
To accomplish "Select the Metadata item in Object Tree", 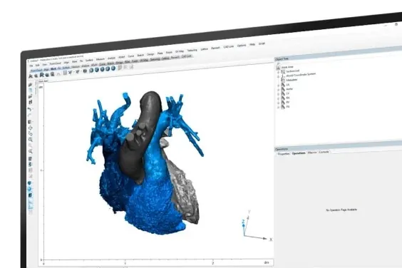I will [x=292, y=80].
